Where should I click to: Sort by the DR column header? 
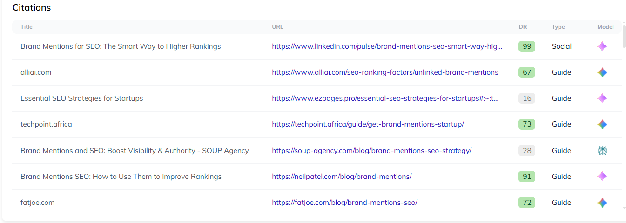click(523, 27)
